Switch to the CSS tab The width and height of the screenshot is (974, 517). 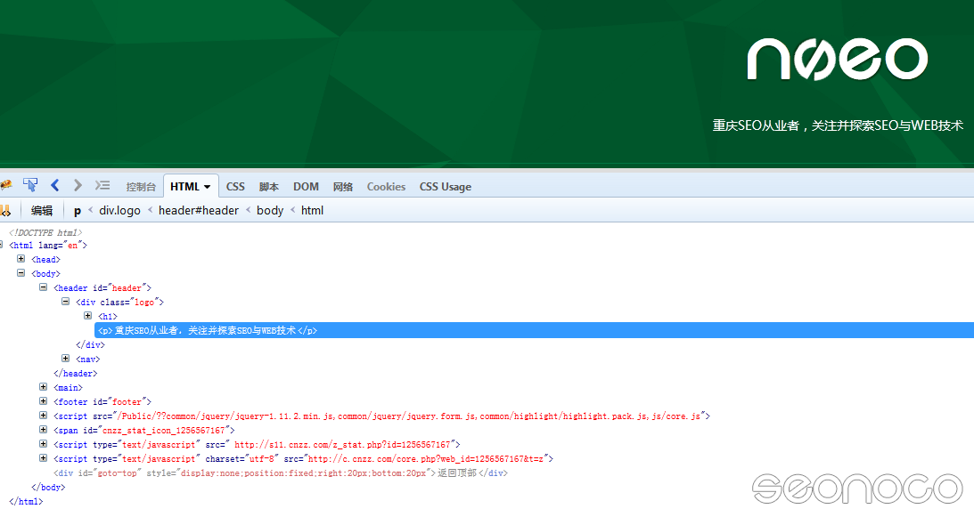[235, 187]
